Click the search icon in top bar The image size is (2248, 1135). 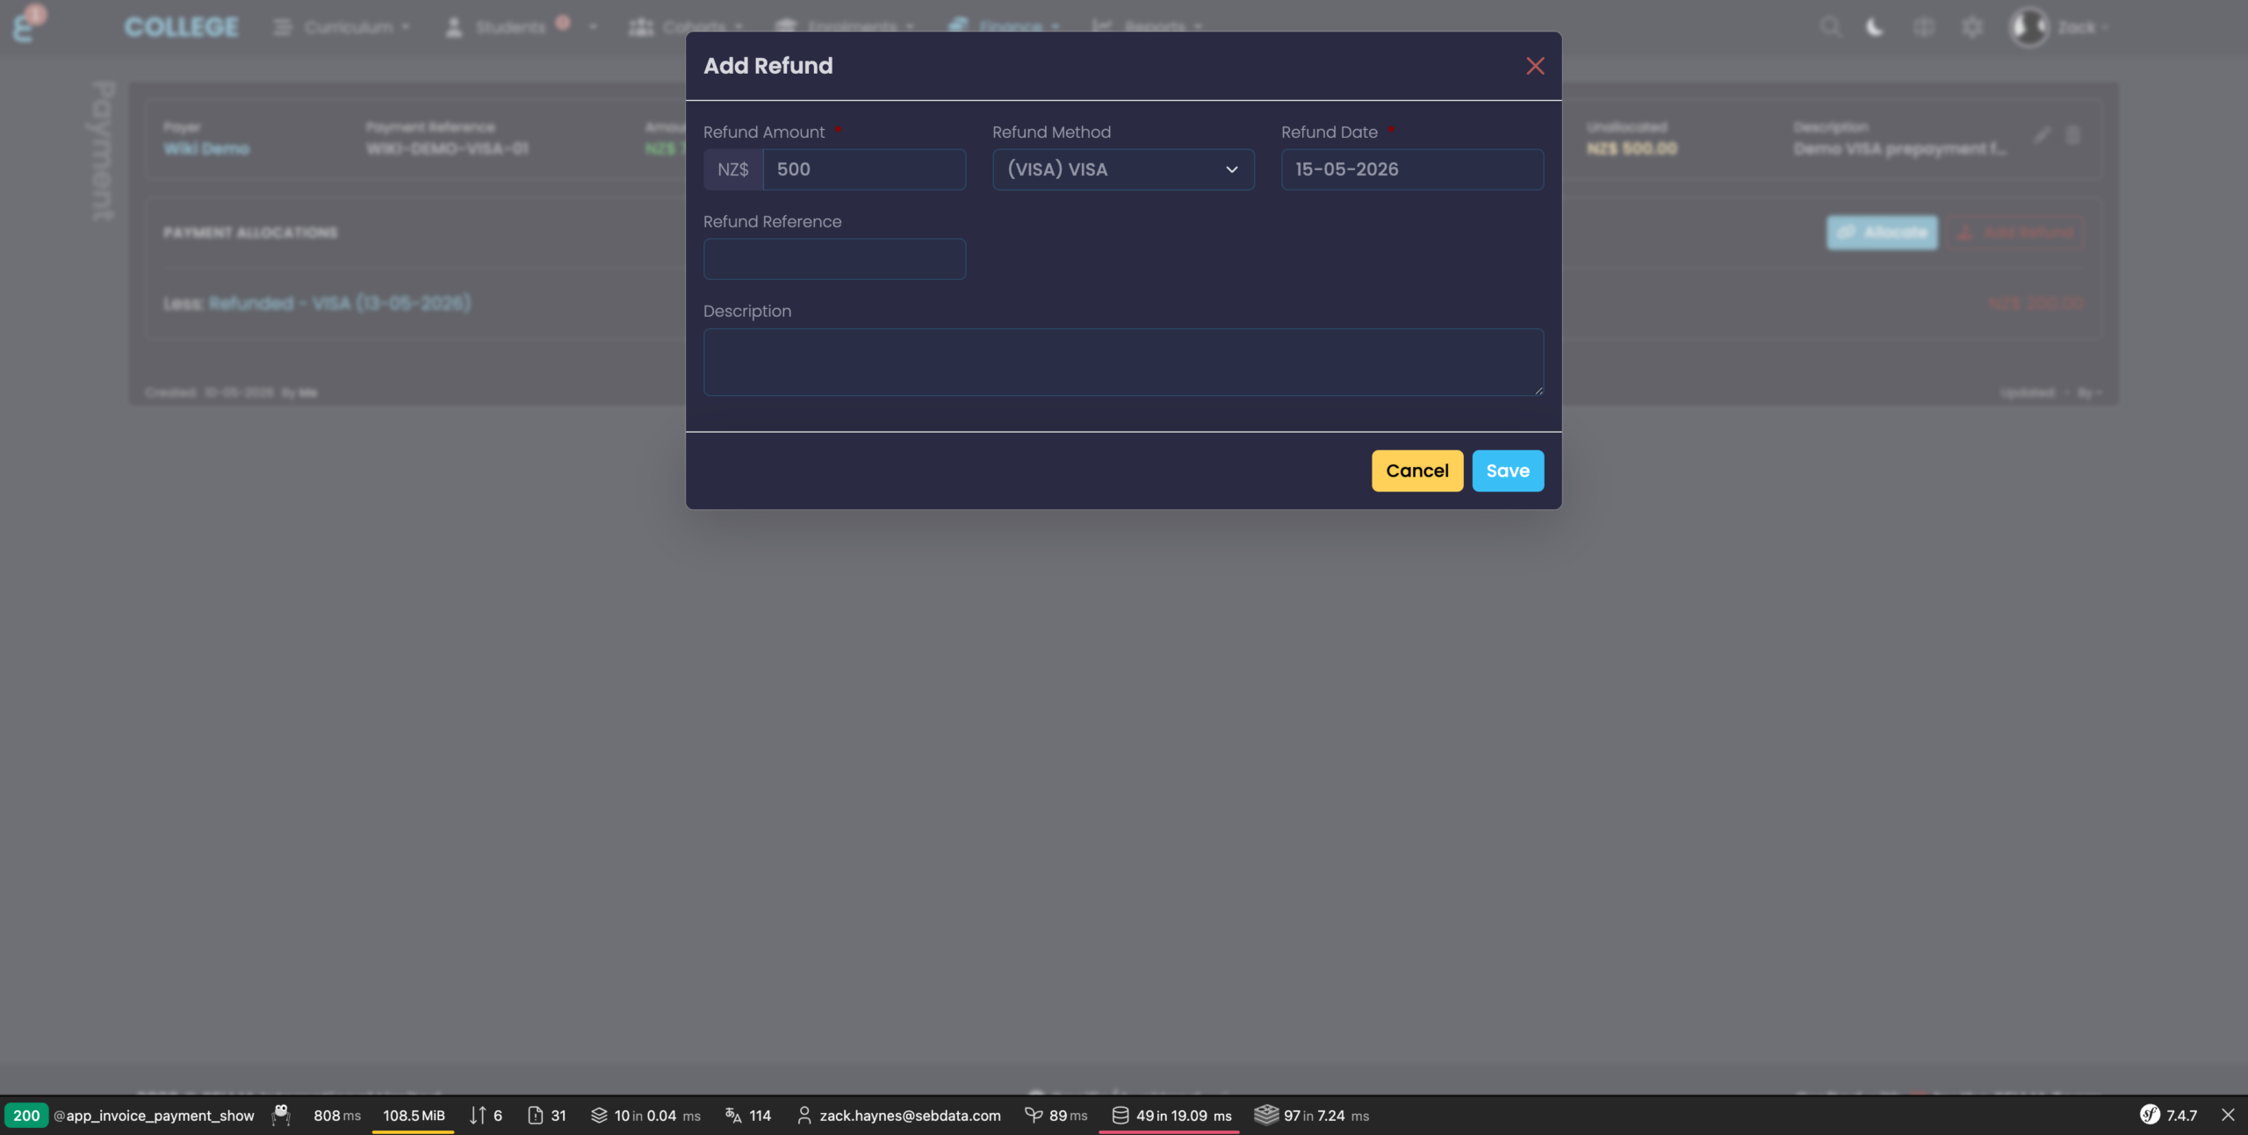(1830, 27)
